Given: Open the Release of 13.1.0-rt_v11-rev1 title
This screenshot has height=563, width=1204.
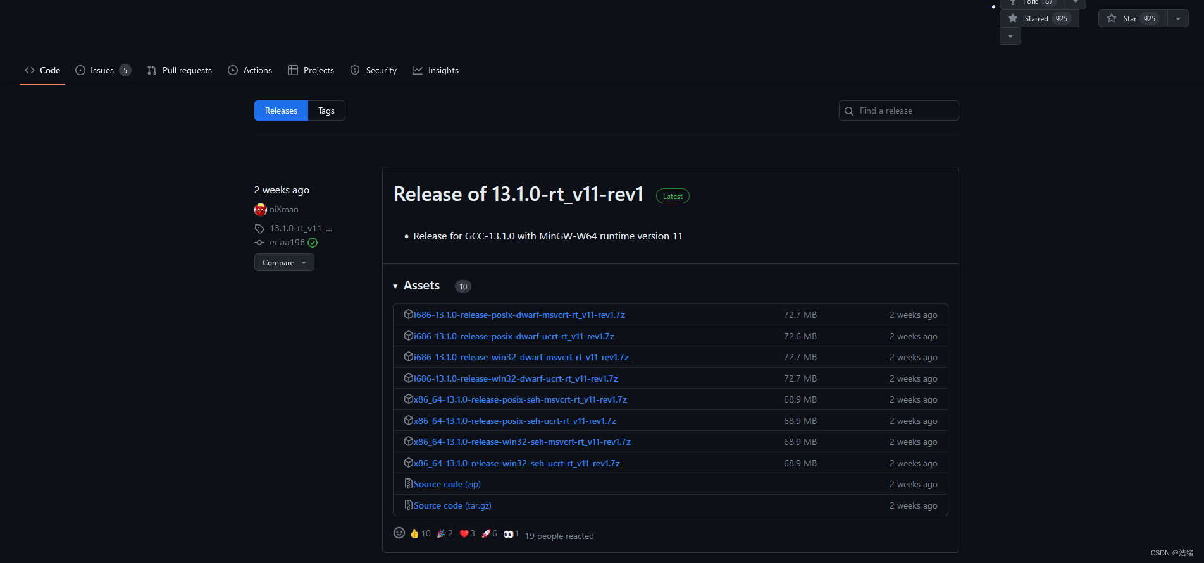Looking at the screenshot, I should click(x=518, y=194).
